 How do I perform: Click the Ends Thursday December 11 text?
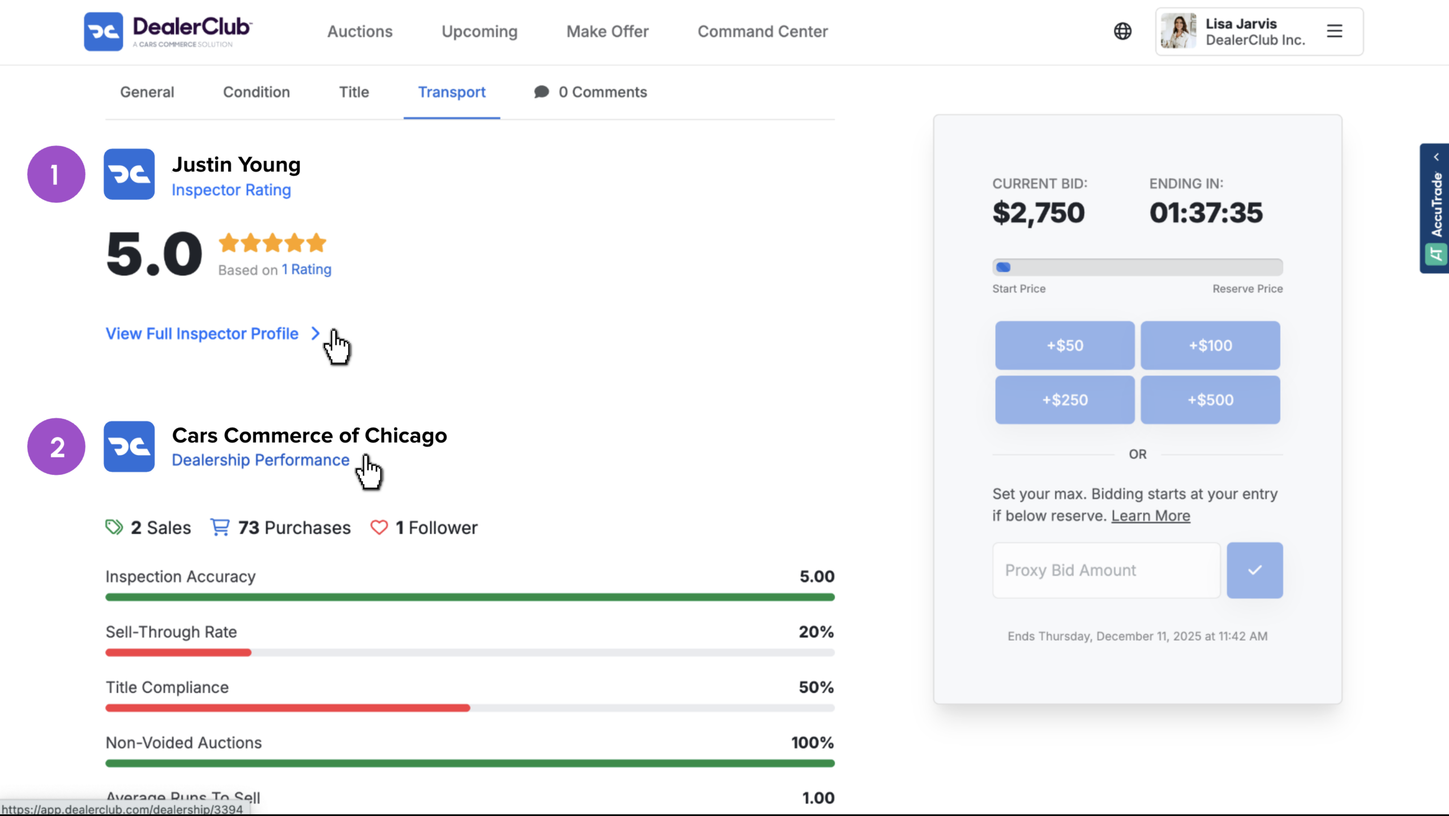(x=1138, y=636)
